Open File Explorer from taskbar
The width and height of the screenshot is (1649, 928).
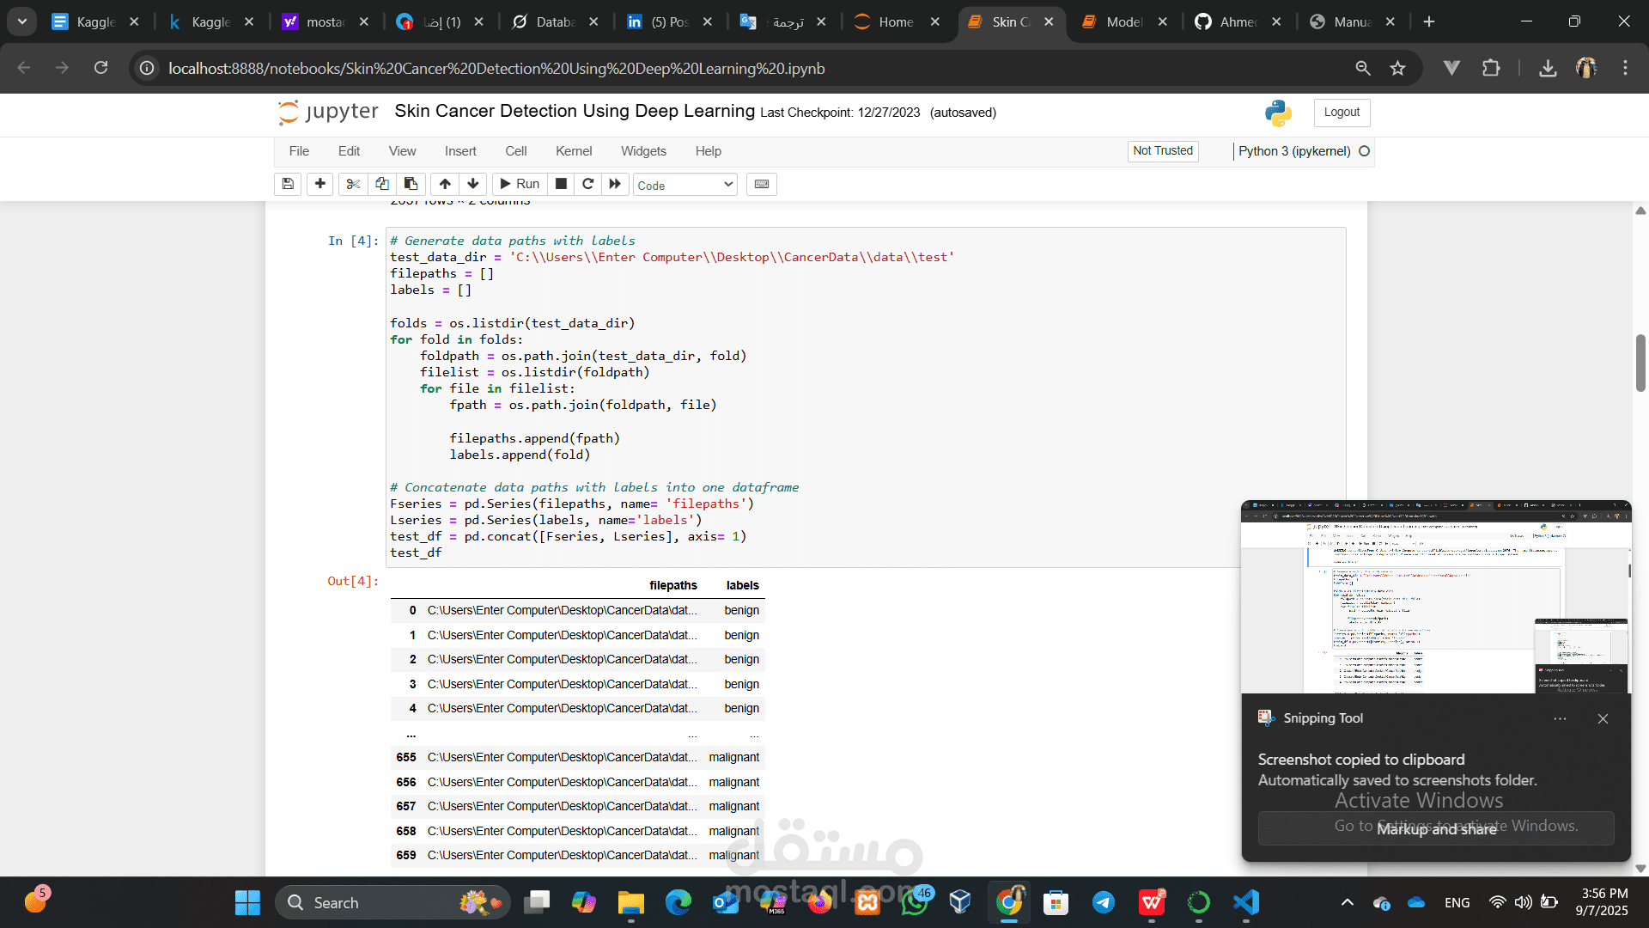click(x=630, y=903)
